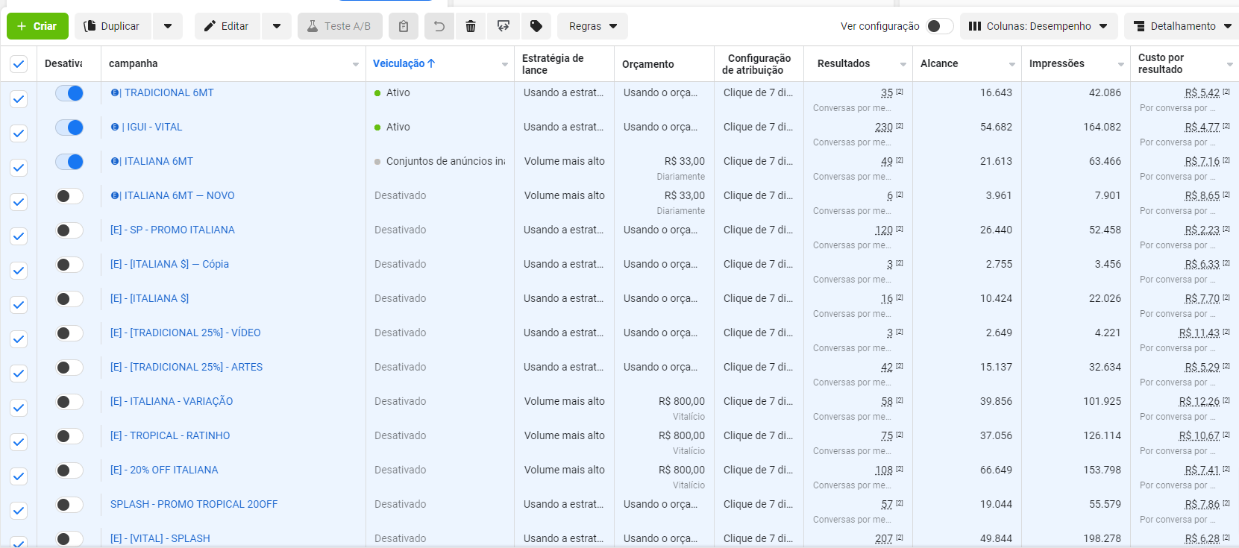Screen dimensions: 1239x548
Task: Click the R$ 33,00 budget for ITALIANA 6MT
Action: [x=685, y=161]
